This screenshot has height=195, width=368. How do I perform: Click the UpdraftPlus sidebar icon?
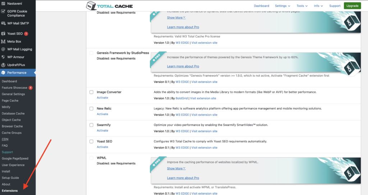point(3,65)
